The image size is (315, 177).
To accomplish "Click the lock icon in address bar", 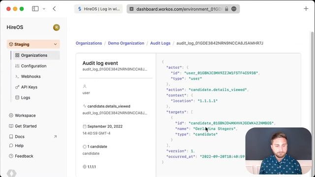I will (226, 9).
